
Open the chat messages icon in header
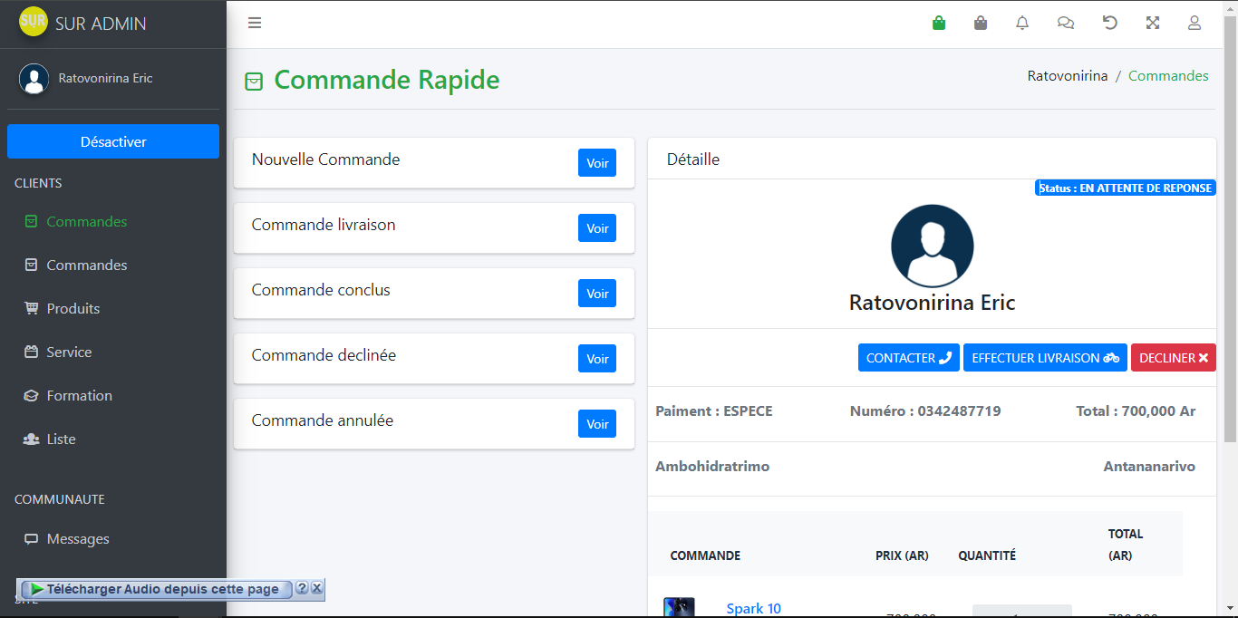(x=1066, y=23)
